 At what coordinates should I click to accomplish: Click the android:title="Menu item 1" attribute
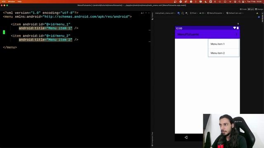(45, 28)
